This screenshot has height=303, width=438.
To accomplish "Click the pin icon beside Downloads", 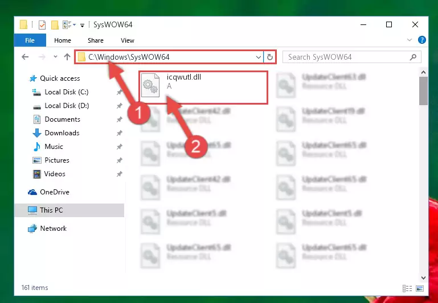I will (x=120, y=133).
